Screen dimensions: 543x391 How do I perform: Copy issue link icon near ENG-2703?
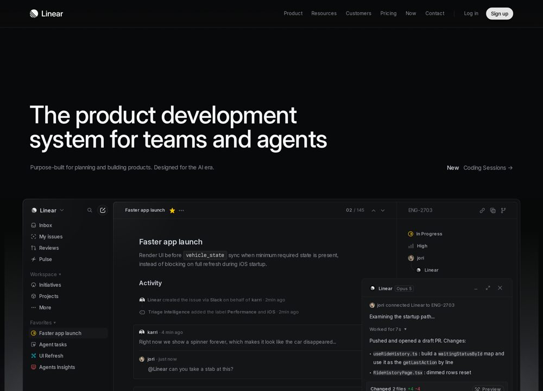click(x=482, y=211)
